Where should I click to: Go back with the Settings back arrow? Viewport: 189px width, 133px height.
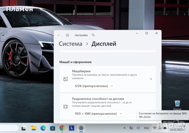coord(59,35)
